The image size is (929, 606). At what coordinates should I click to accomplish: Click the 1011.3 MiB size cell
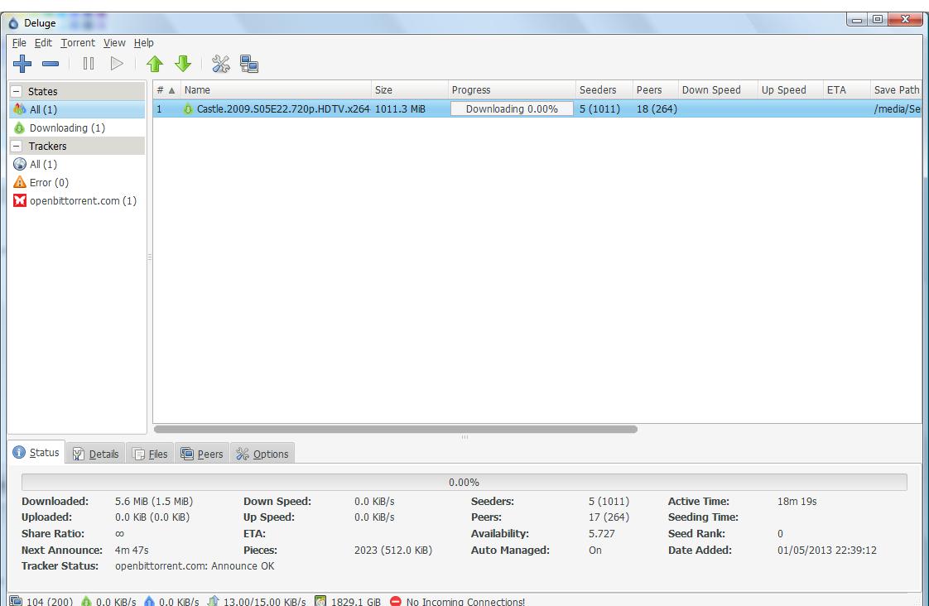(400, 109)
